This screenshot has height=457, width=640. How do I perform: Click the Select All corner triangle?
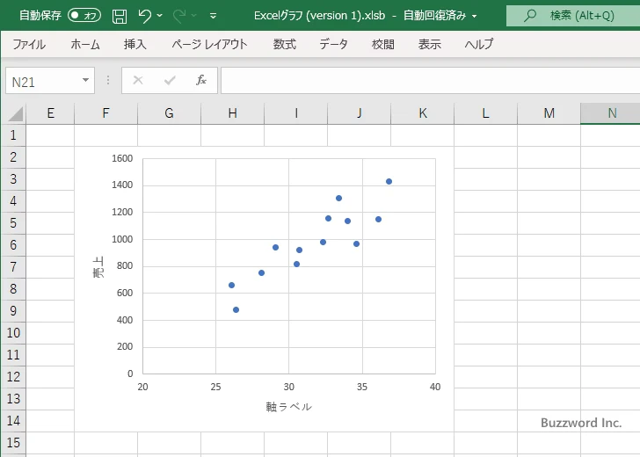pyautogui.click(x=15, y=114)
